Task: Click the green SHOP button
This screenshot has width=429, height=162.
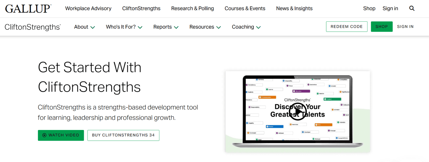Action: (x=382, y=27)
